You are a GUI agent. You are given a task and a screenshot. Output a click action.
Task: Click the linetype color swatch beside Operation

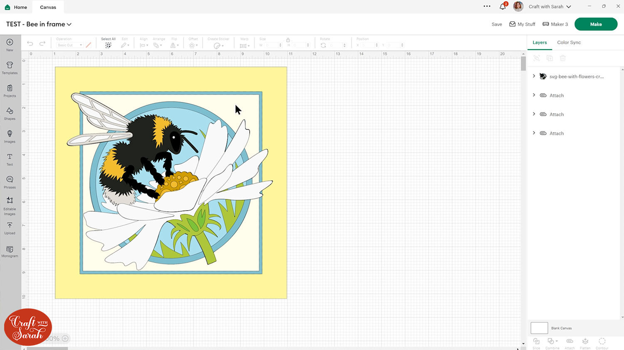[x=89, y=45]
